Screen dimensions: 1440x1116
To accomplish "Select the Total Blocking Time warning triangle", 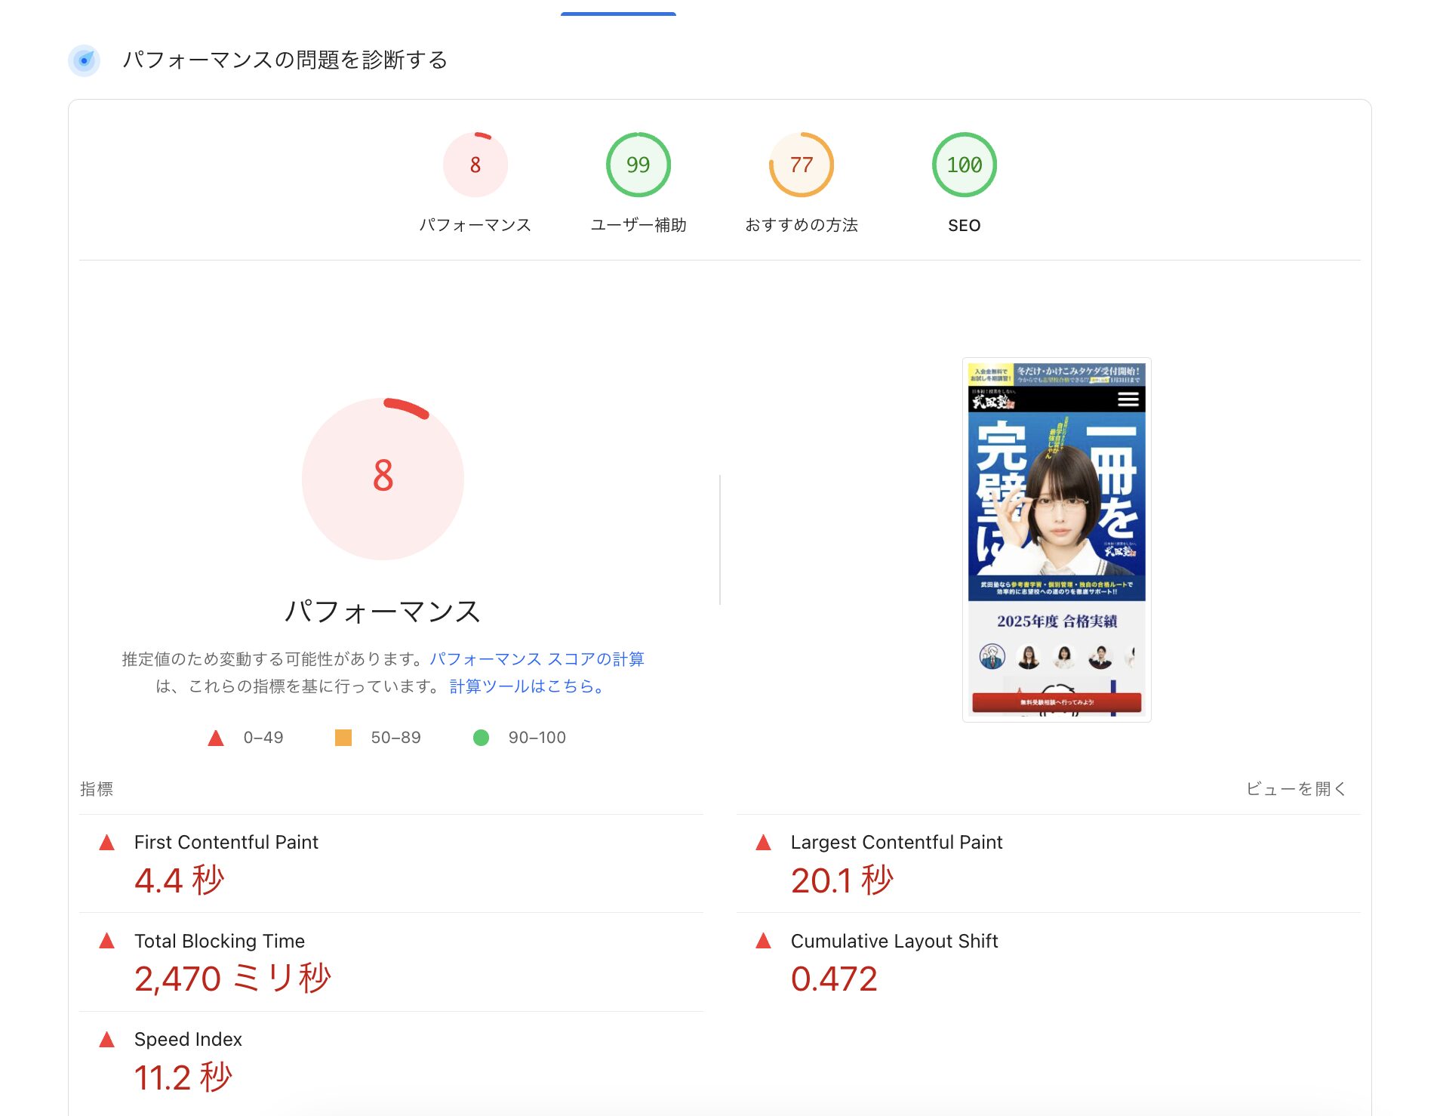I will click(x=108, y=941).
